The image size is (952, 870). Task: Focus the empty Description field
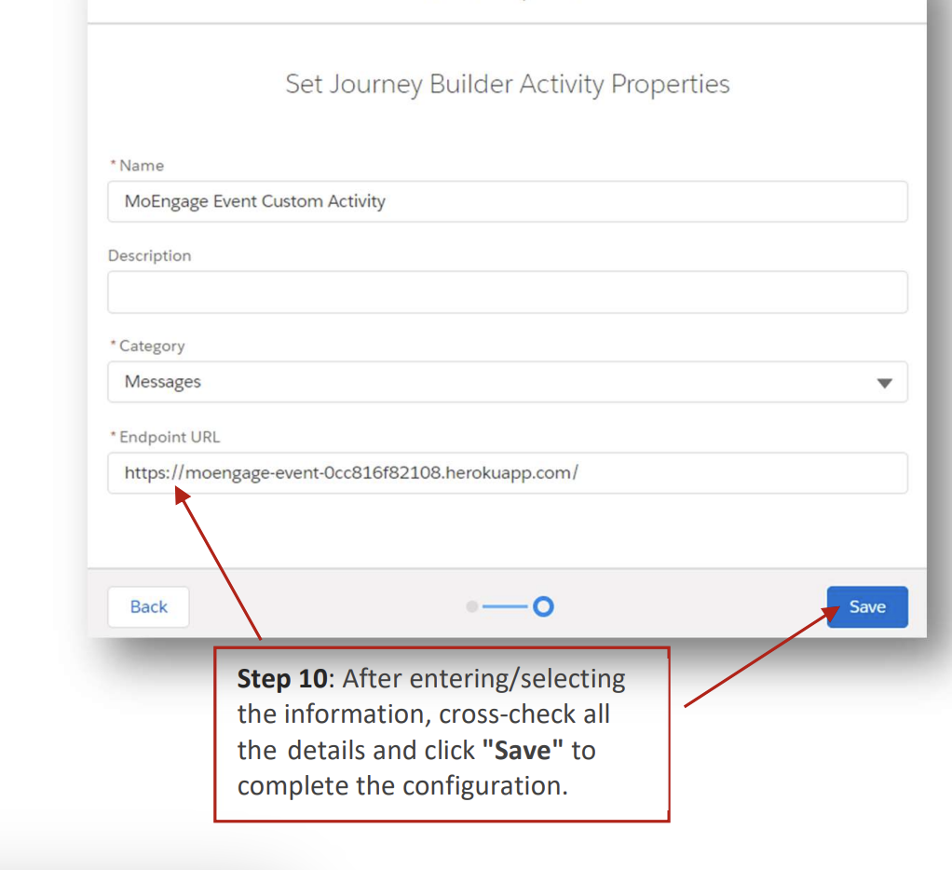(508, 292)
